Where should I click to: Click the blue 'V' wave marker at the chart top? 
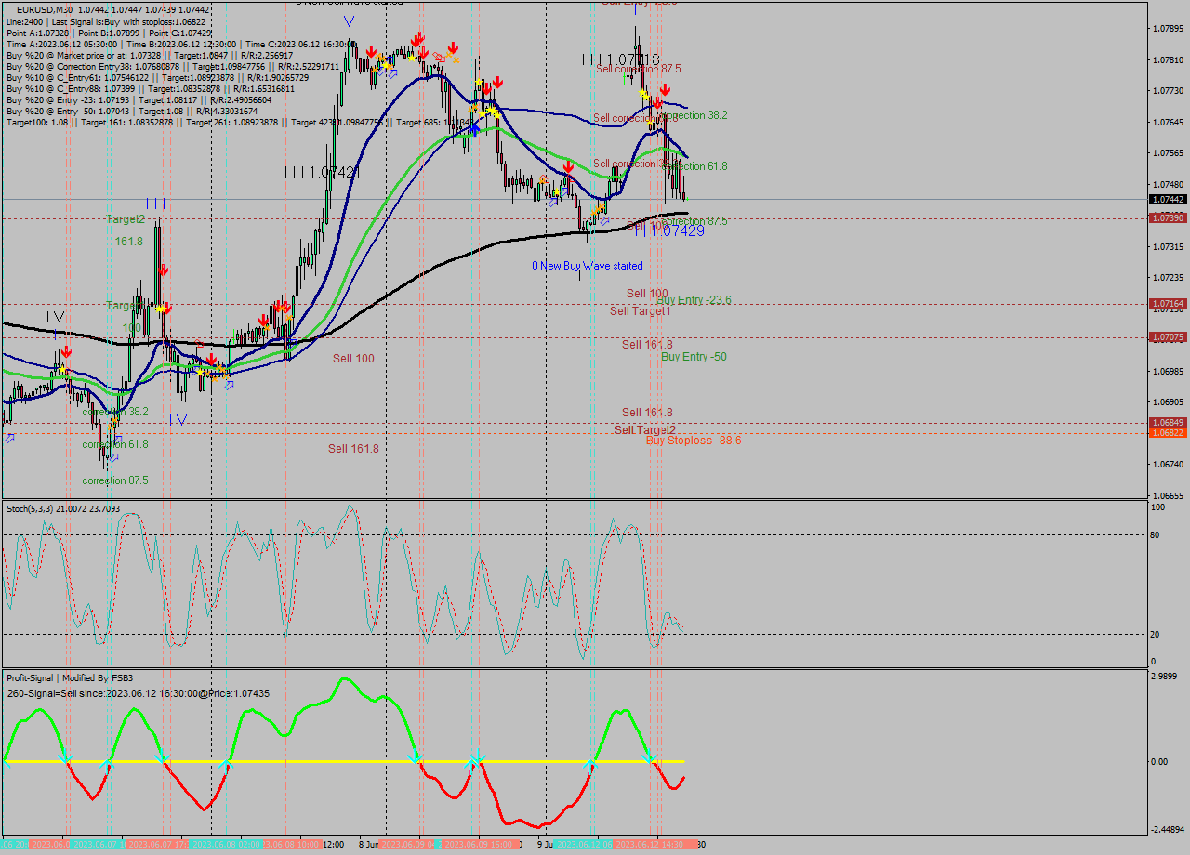coord(348,20)
